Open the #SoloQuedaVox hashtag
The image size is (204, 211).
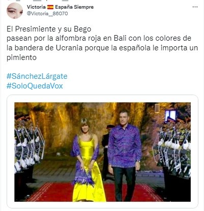pyautogui.click(x=35, y=86)
